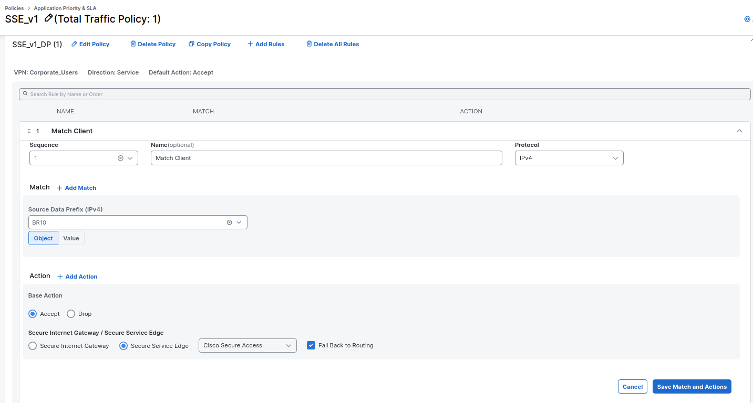Click the Name field containing Match Client
The width and height of the screenshot is (753, 403).
click(x=326, y=158)
